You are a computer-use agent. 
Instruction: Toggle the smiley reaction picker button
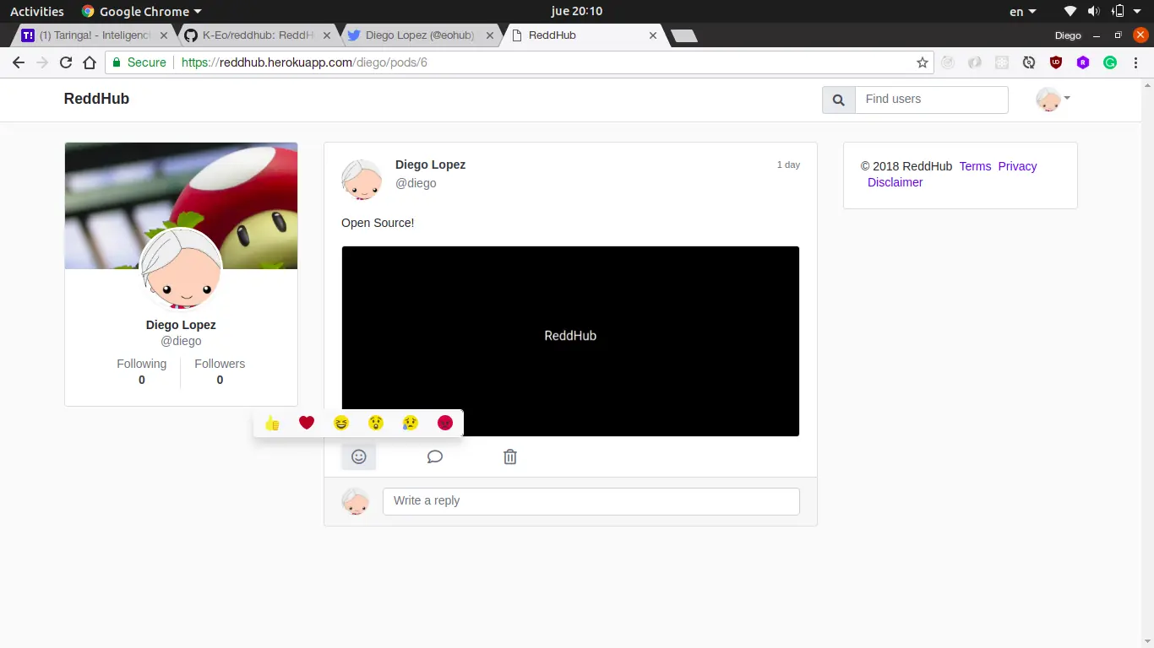(359, 456)
